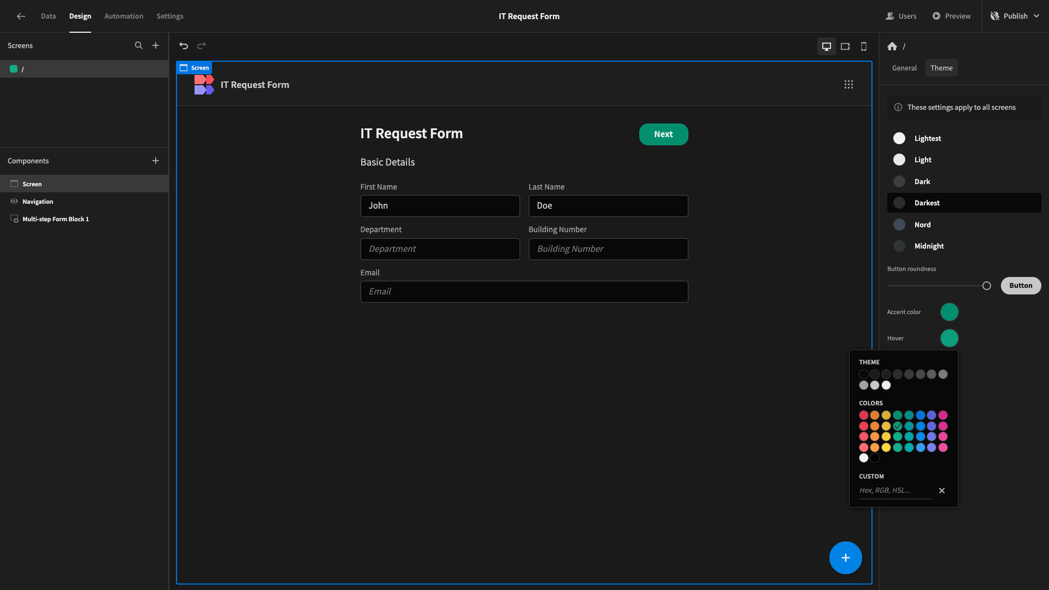
Task: Add a new screen with plus icon
Action: [x=156, y=46]
